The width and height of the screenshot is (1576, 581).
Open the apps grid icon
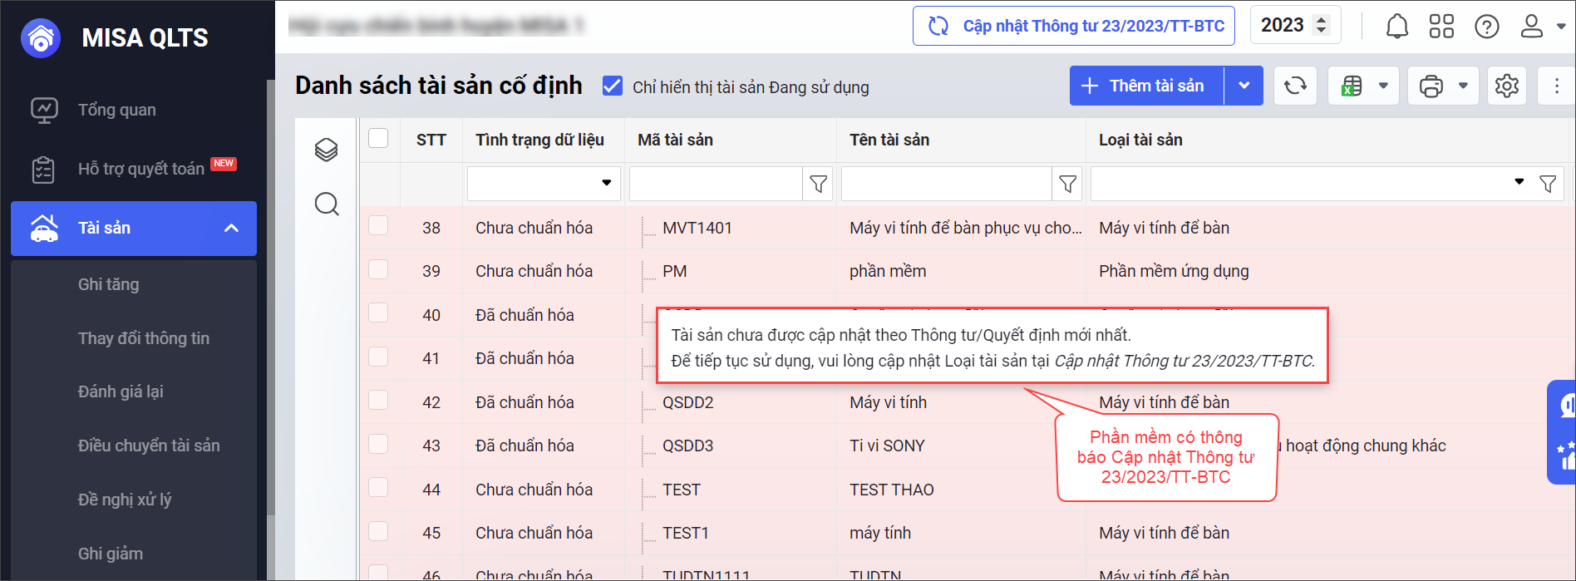click(x=1441, y=27)
